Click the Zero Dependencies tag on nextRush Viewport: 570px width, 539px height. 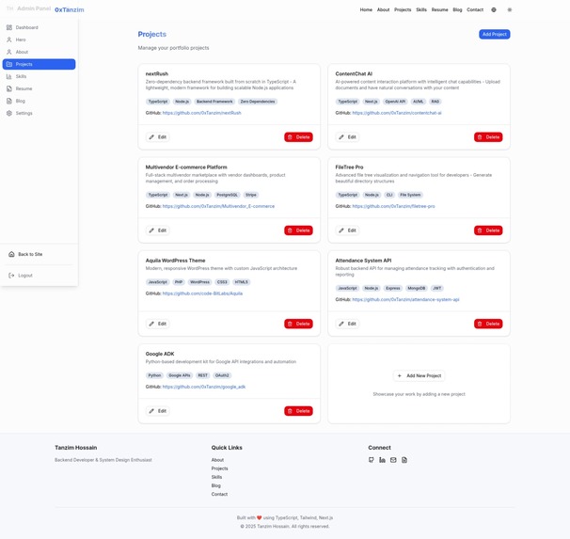coord(258,102)
